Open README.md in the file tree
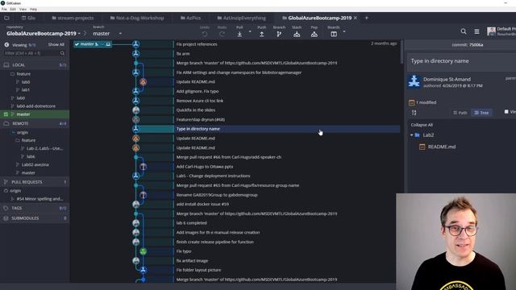 click(x=442, y=147)
